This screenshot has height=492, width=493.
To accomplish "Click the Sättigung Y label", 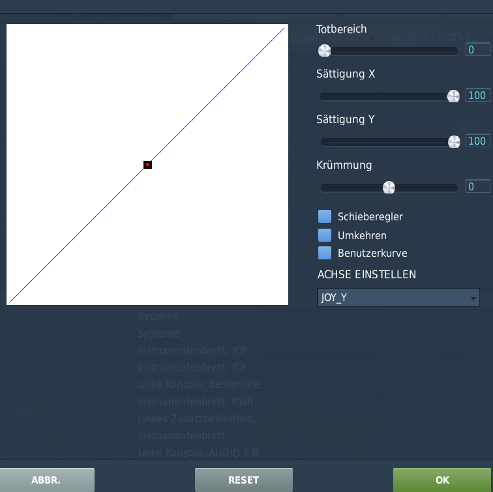I will point(345,120).
